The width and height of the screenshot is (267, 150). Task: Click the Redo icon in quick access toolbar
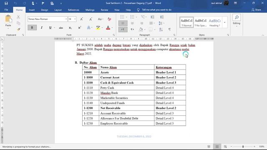[25, 3]
